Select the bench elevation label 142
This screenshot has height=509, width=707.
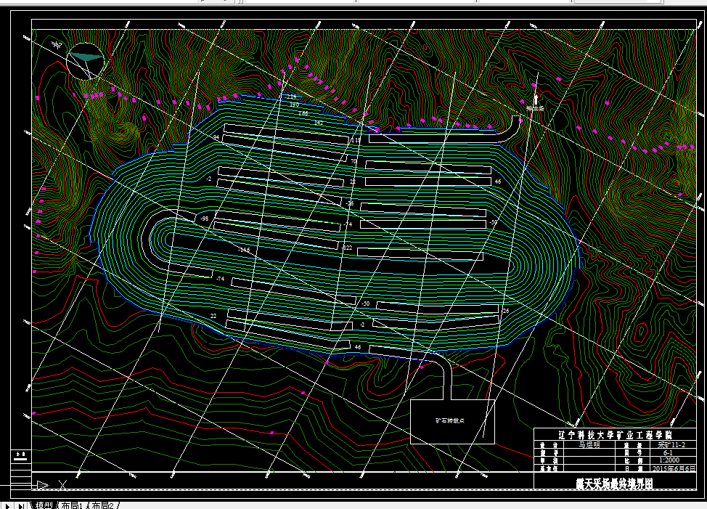tap(319, 123)
